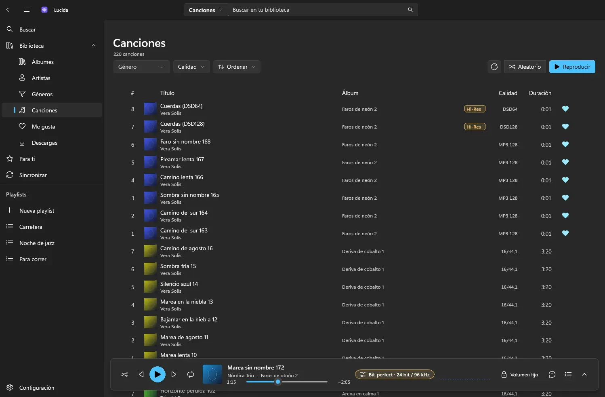Open Descargas in sidebar

pos(52,143)
